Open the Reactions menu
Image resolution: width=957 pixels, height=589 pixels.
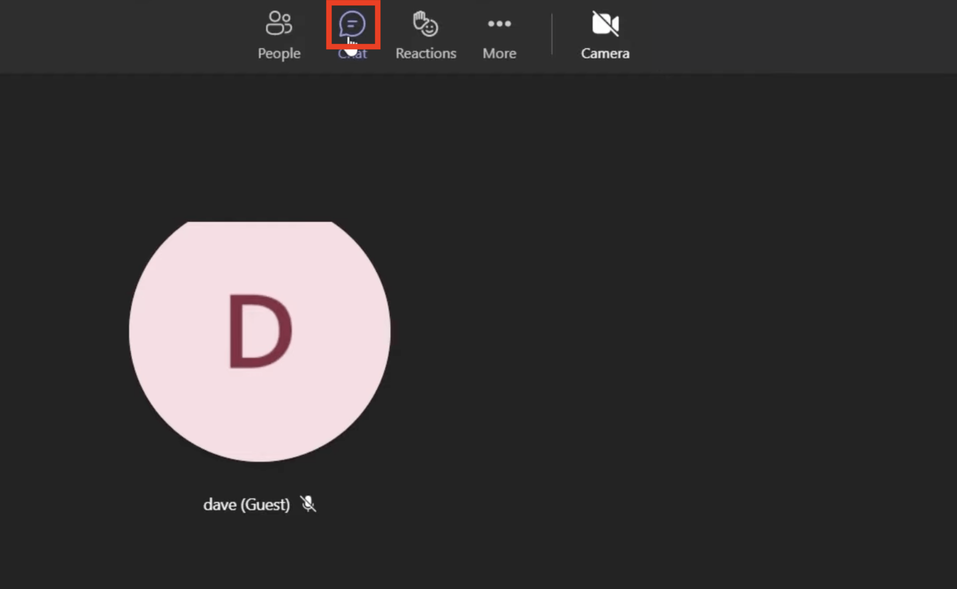click(x=426, y=35)
